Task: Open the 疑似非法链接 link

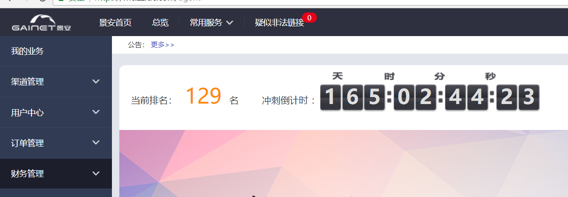Action: (279, 22)
